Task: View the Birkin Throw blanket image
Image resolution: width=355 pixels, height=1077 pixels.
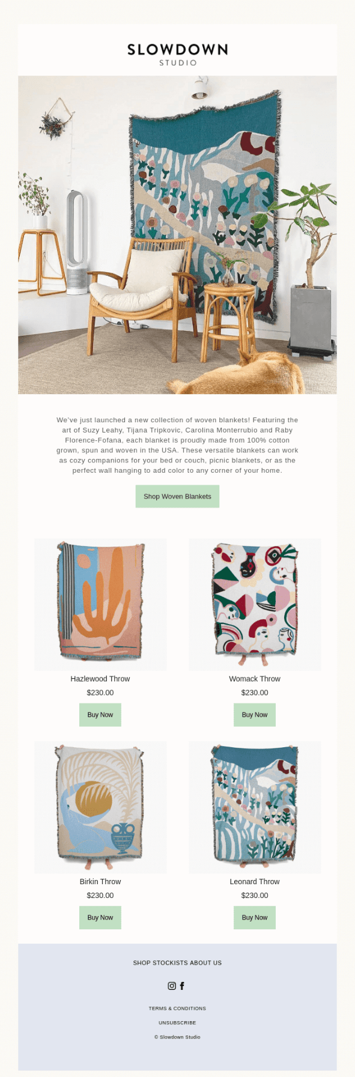Action: tap(100, 807)
